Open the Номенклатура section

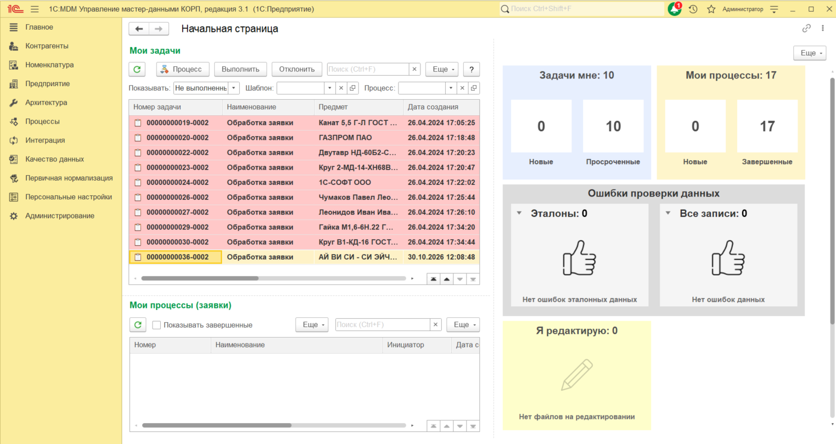point(49,65)
